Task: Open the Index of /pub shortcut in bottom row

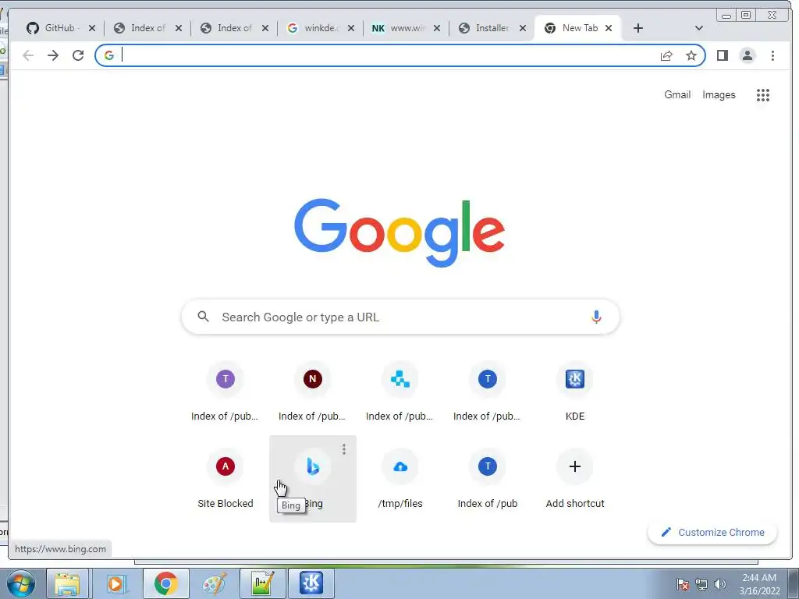Action: (487, 480)
